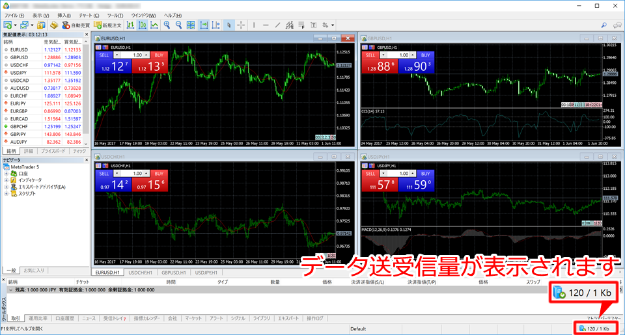Switch to the お気に入り tab in Navigator
The height and width of the screenshot is (335, 625).
[34, 271]
